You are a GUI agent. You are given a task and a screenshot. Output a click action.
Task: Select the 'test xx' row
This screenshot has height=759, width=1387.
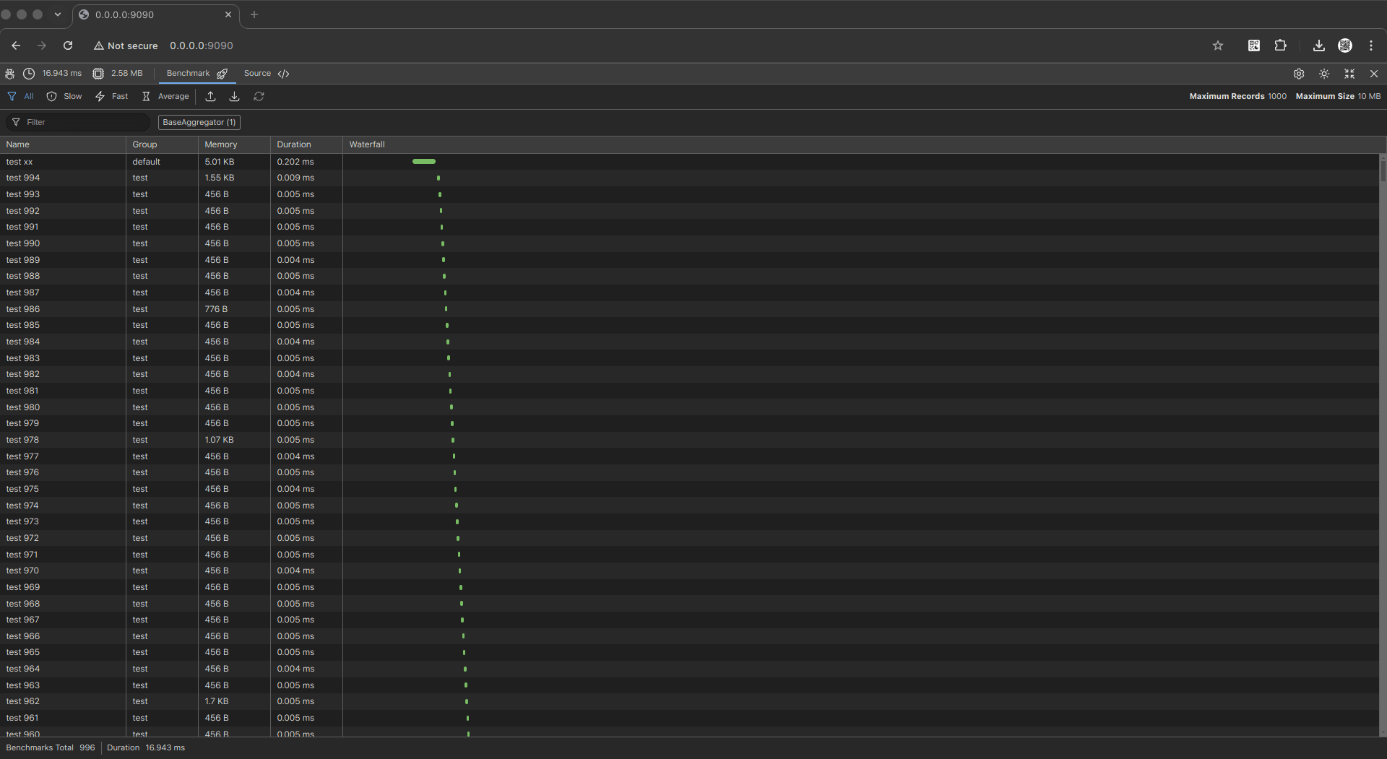[x=689, y=162]
